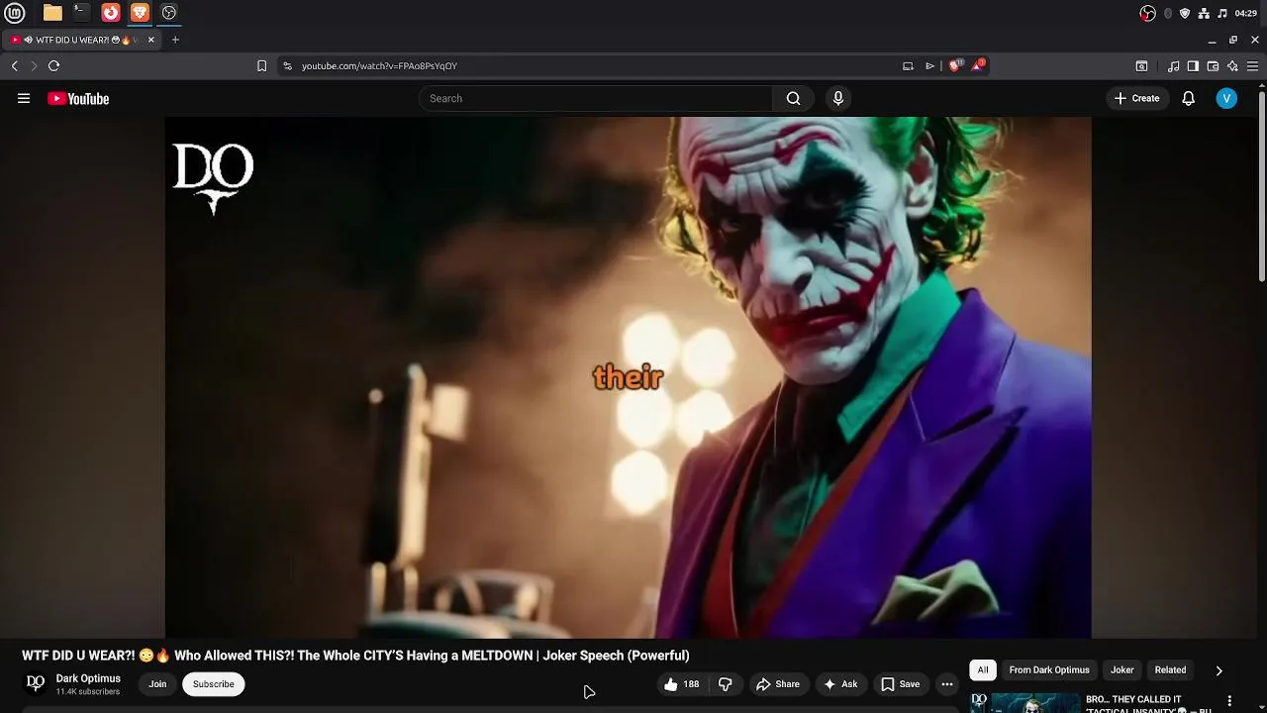Viewport: 1267px width, 713px height.
Task: Launch the terminal from the panel
Action: [x=81, y=13]
